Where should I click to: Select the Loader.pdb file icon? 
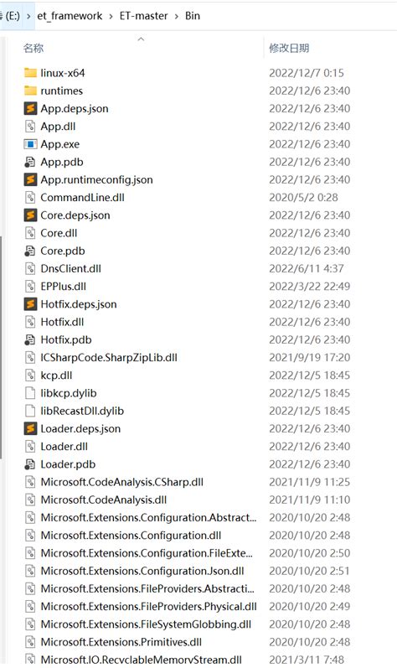(30, 464)
